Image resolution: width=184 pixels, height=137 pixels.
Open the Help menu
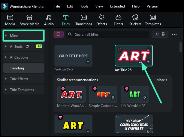136,6
